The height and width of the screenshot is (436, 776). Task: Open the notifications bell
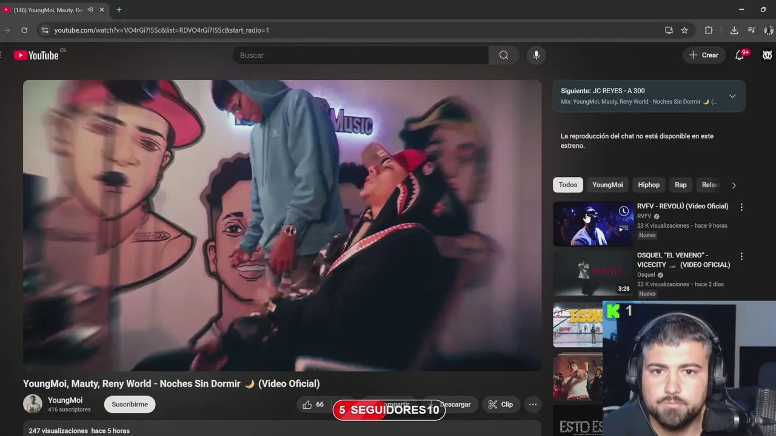(x=740, y=55)
